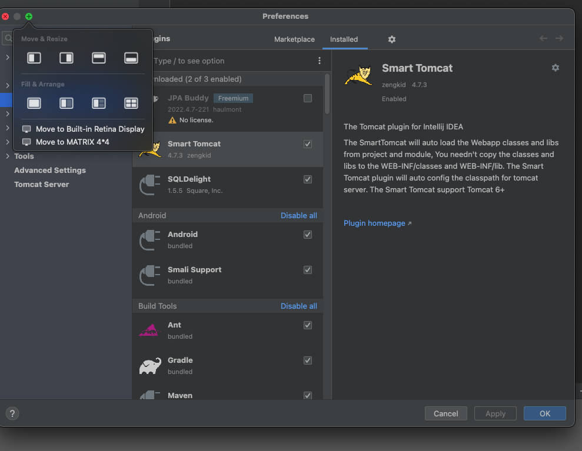The width and height of the screenshot is (582, 451).
Task: Toggle the Maven plugin checkbox
Action: point(307,395)
